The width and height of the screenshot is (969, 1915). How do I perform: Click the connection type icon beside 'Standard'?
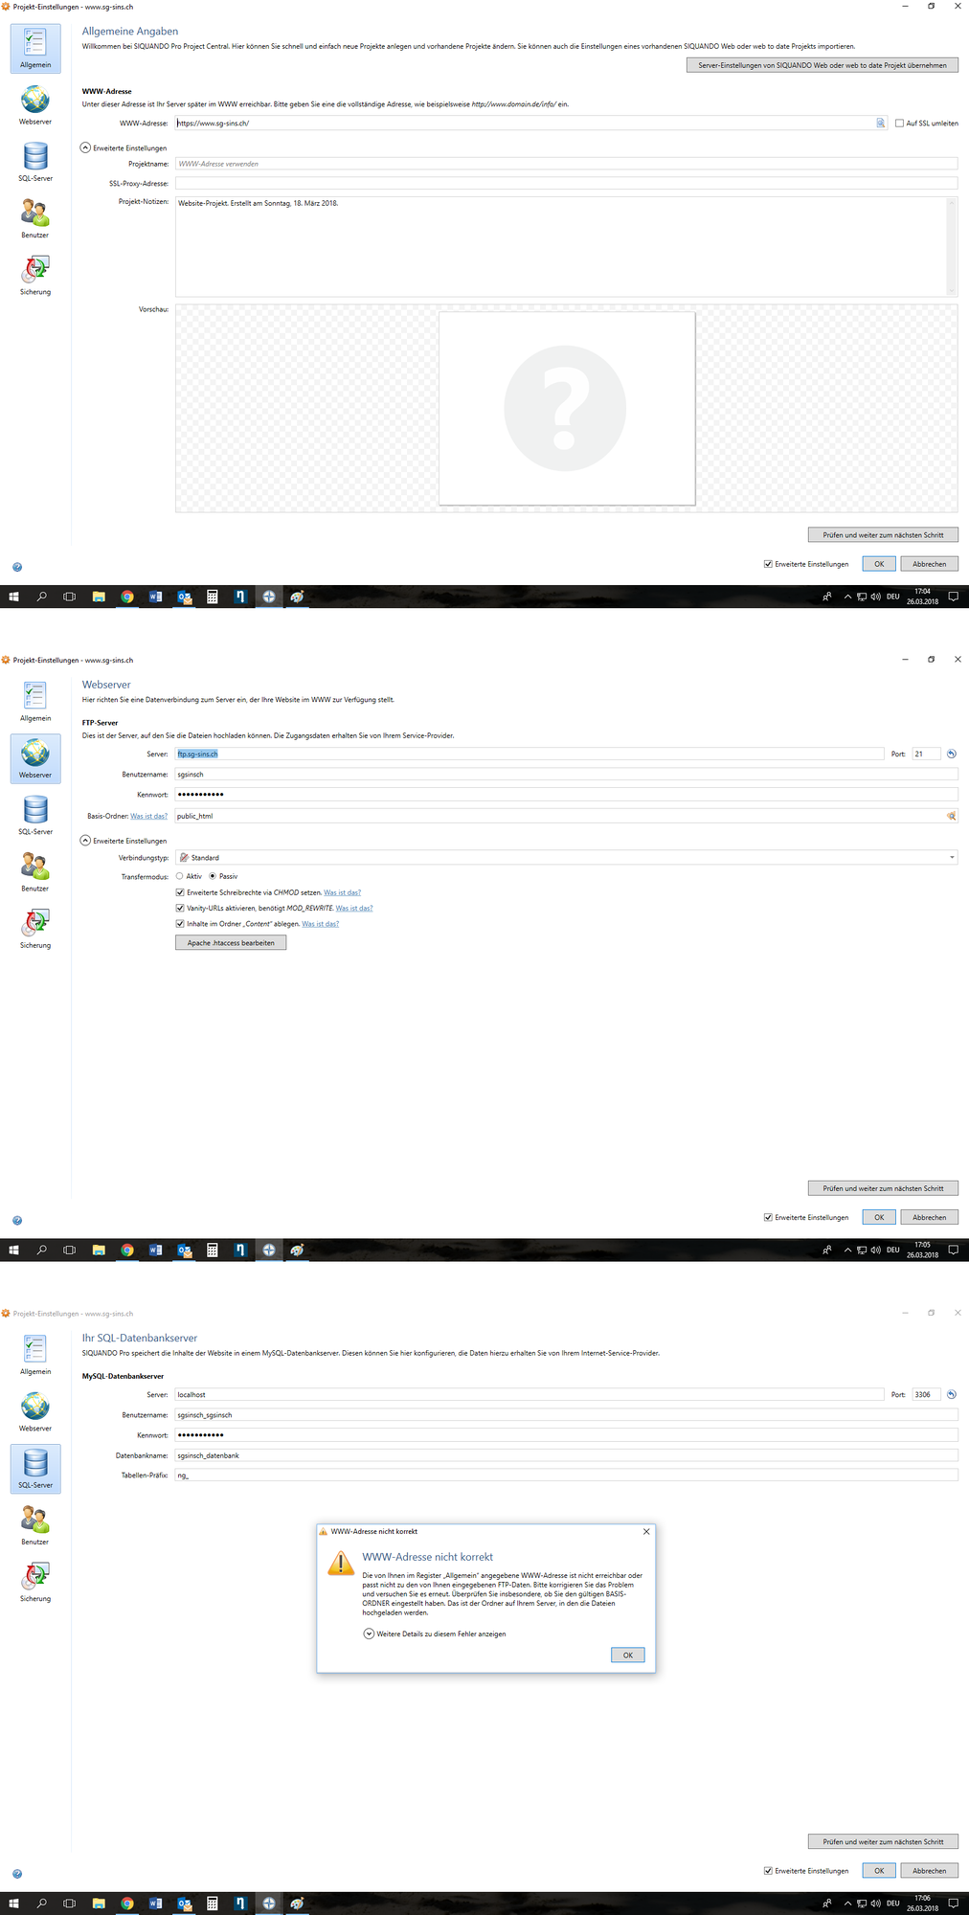click(x=184, y=858)
